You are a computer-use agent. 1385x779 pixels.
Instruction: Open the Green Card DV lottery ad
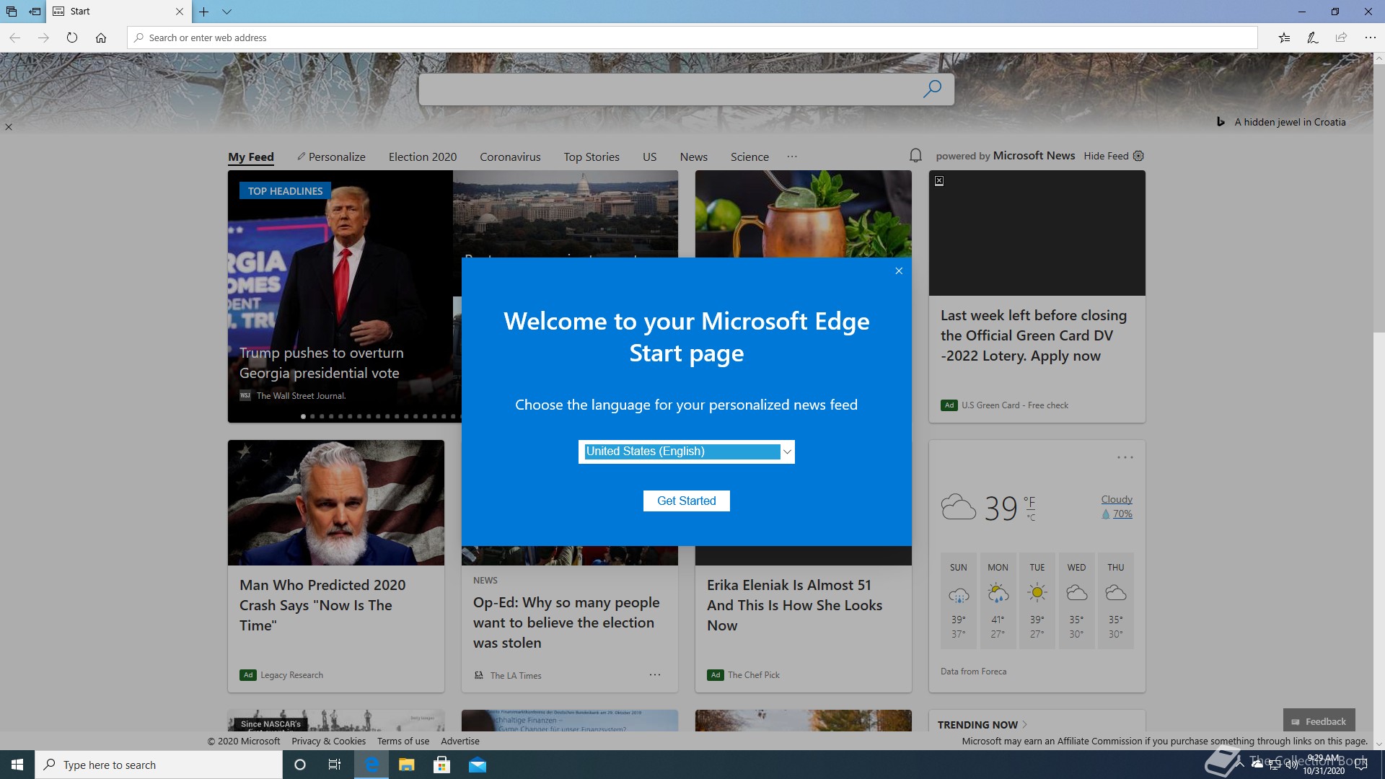point(1033,335)
